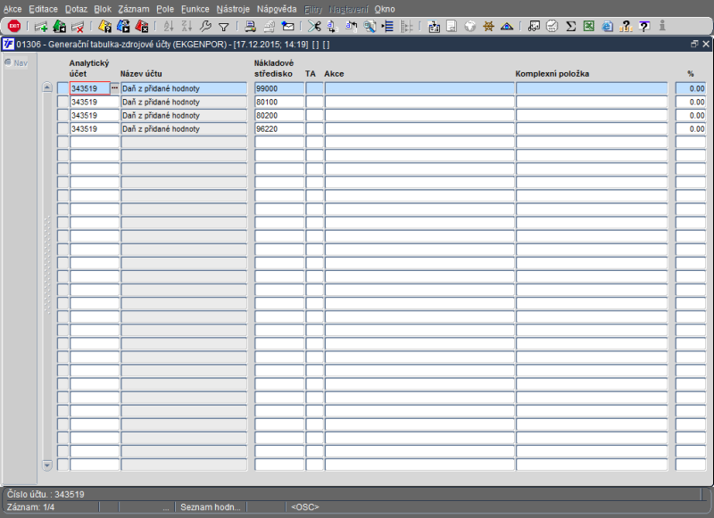Image resolution: width=714 pixels, height=518 pixels.
Task: Click the '<OSC>' status bar indicator
Action: [x=305, y=507]
